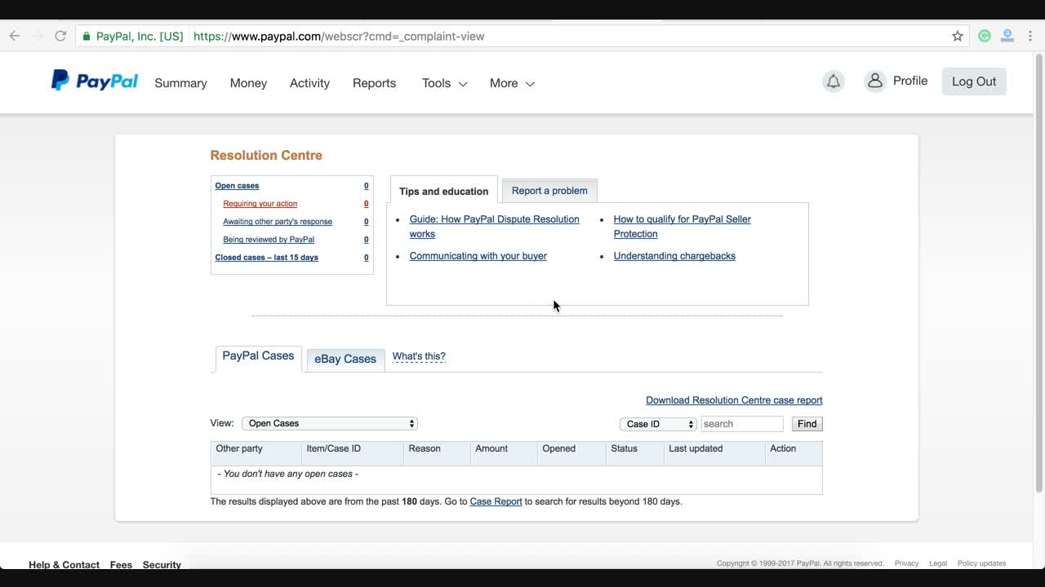Click the page vertical scrollbar
Image resolution: width=1045 pixels, height=587 pixels.
1039,273
